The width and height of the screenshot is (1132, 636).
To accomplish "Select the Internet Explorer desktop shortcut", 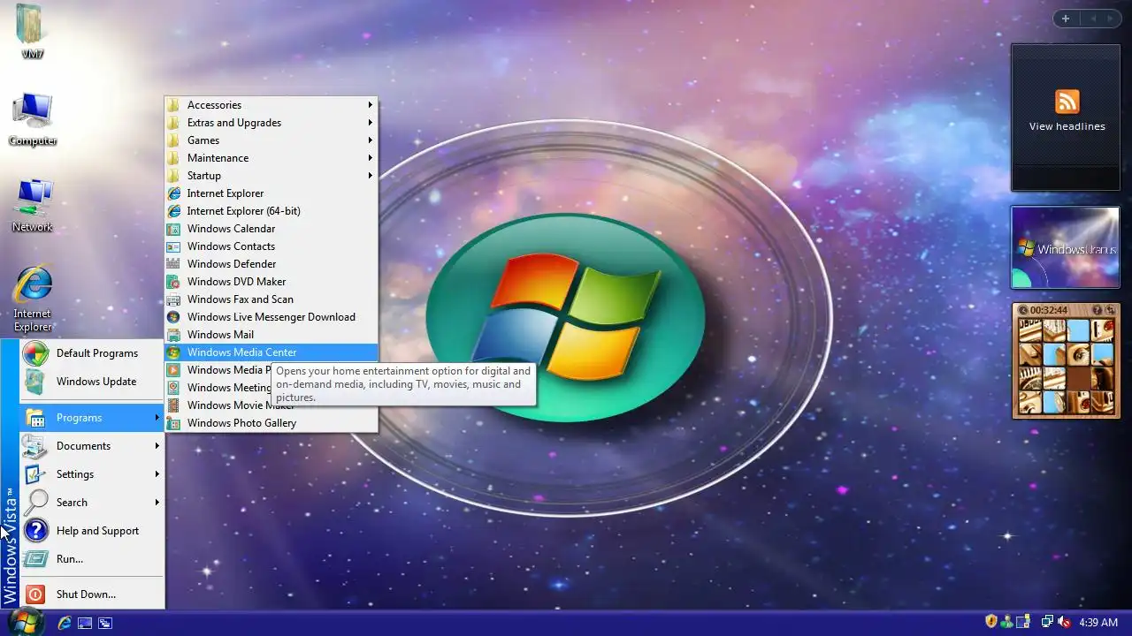I will pyautogui.click(x=33, y=299).
